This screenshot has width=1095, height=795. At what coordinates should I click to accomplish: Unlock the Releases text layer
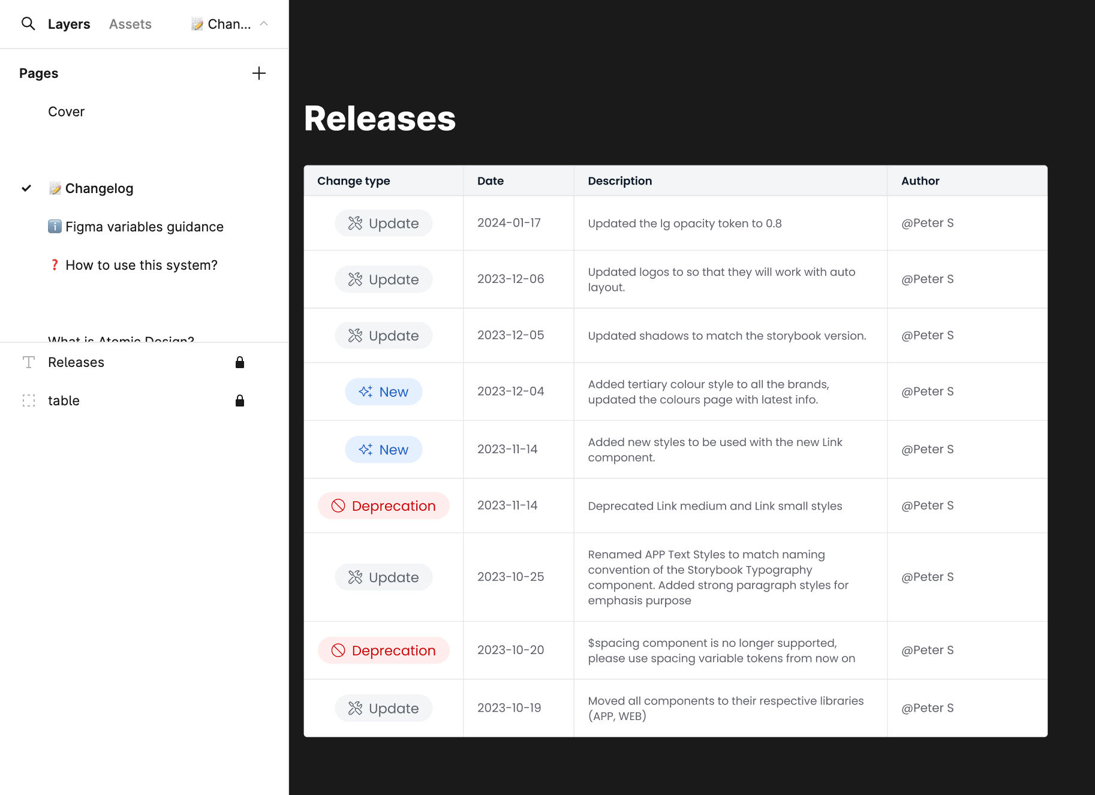pos(239,362)
